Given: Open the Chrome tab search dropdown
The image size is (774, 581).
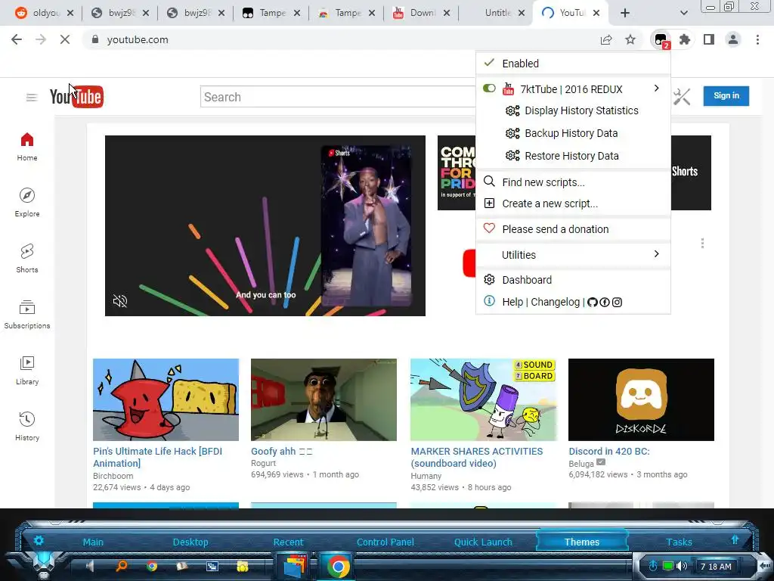Looking at the screenshot, I should (x=683, y=13).
